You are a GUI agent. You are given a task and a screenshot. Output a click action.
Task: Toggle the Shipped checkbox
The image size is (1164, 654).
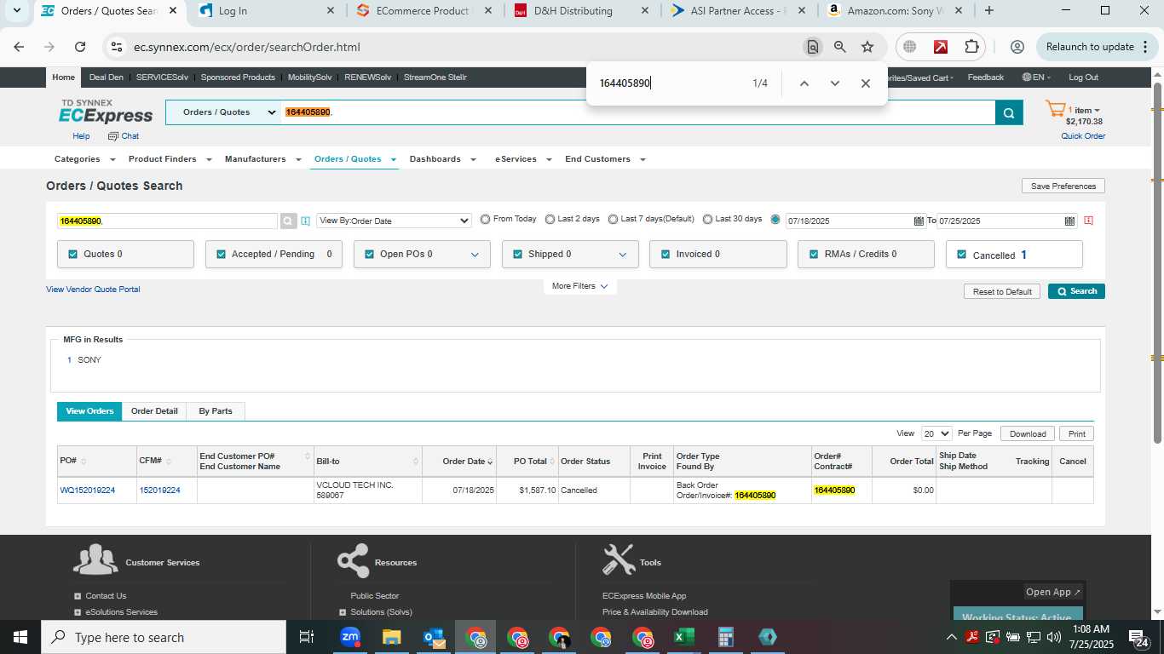[517, 254]
